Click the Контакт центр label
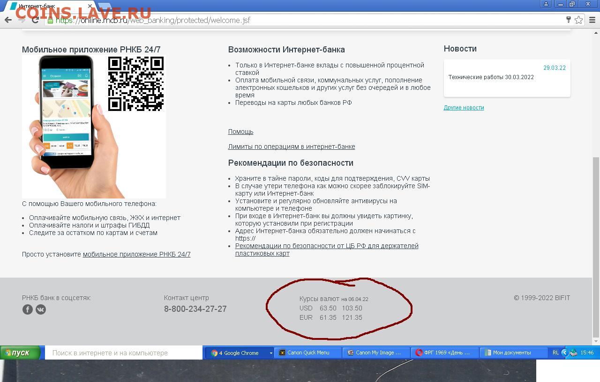600x382 pixels. [x=187, y=298]
